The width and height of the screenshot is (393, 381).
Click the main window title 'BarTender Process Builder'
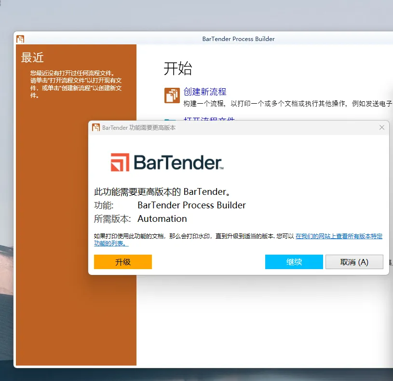pos(238,39)
